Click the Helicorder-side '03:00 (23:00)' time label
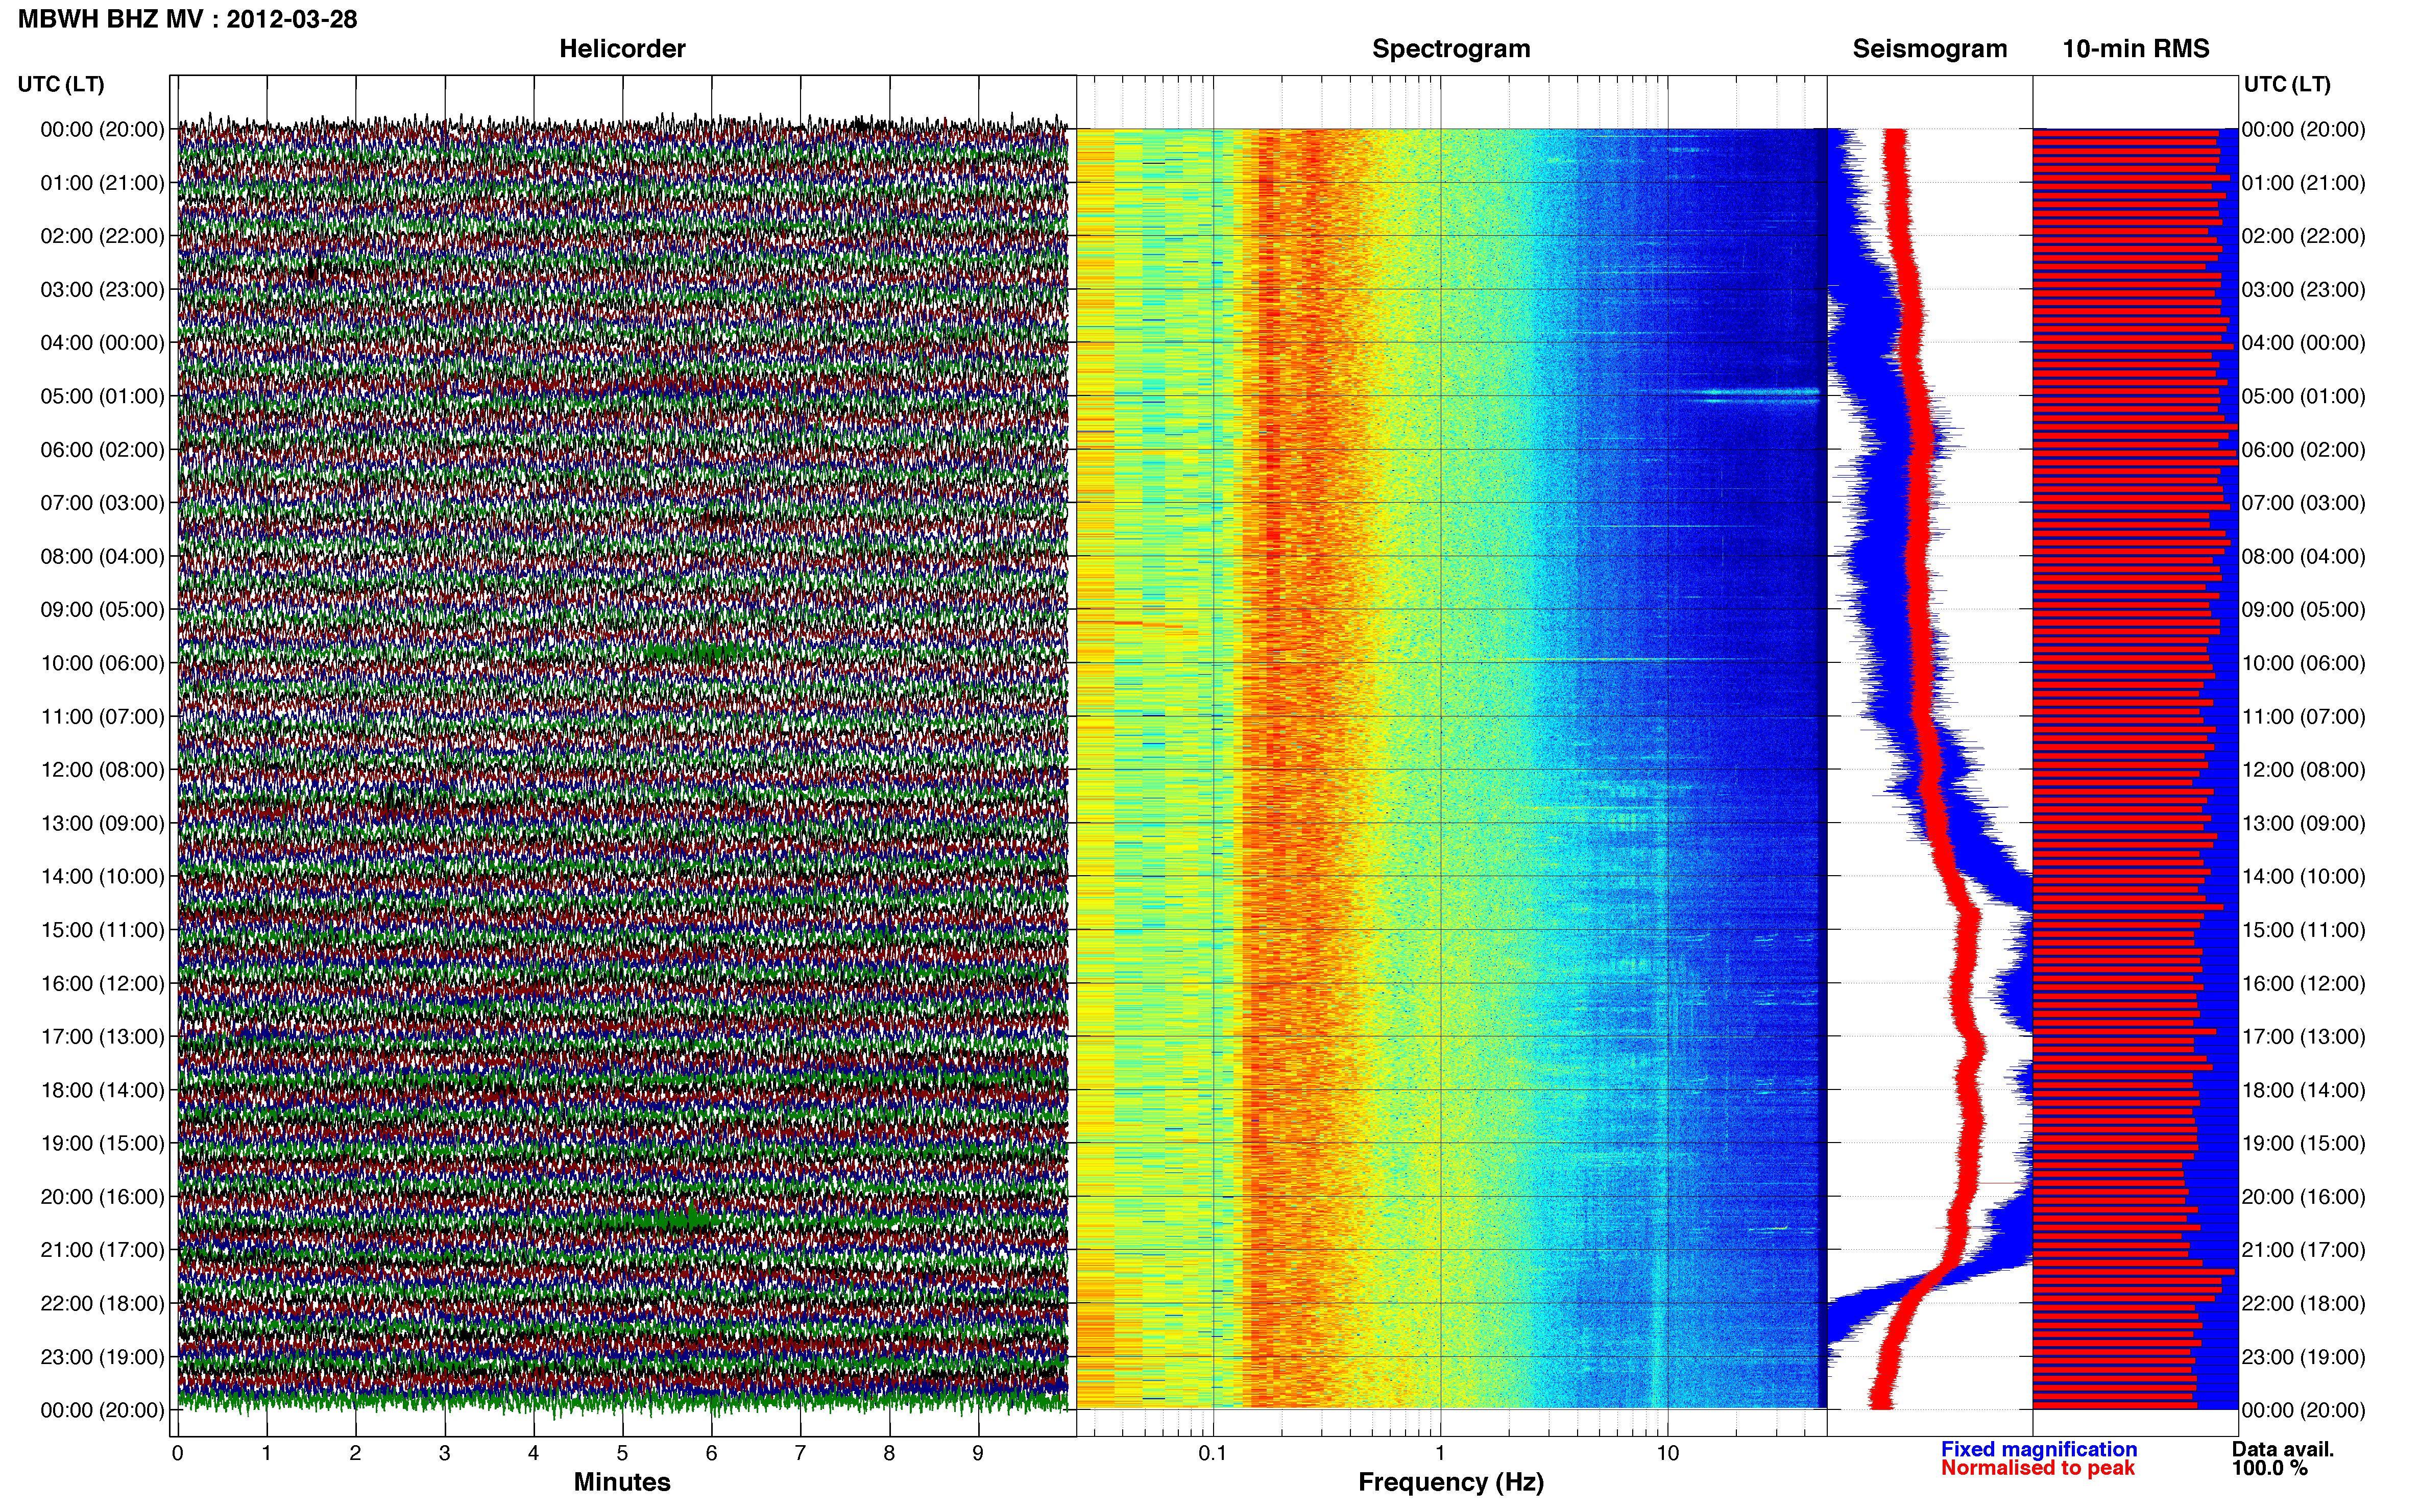This screenshot has width=2420, height=1512. 102,290
